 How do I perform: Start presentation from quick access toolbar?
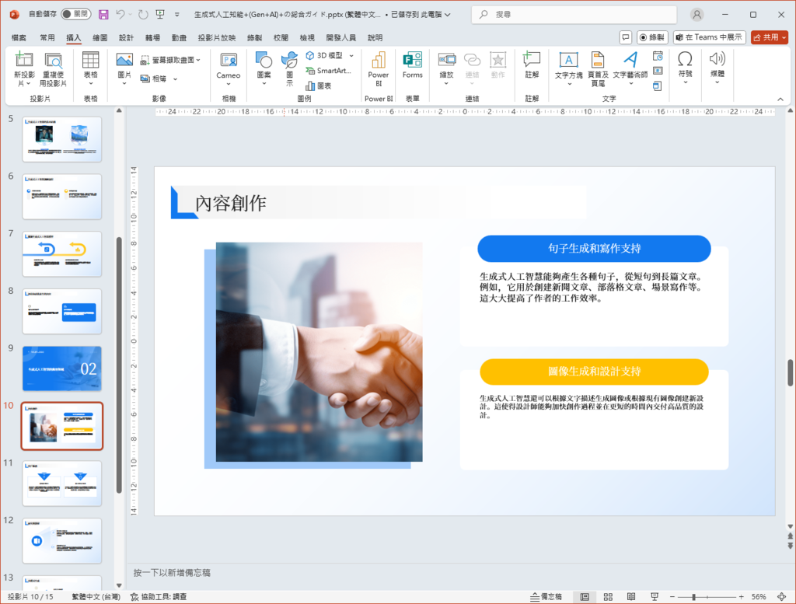click(x=160, y=15)
